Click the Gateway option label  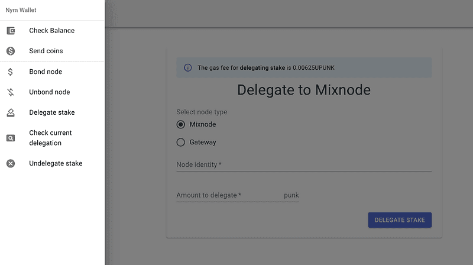(203, 142)
